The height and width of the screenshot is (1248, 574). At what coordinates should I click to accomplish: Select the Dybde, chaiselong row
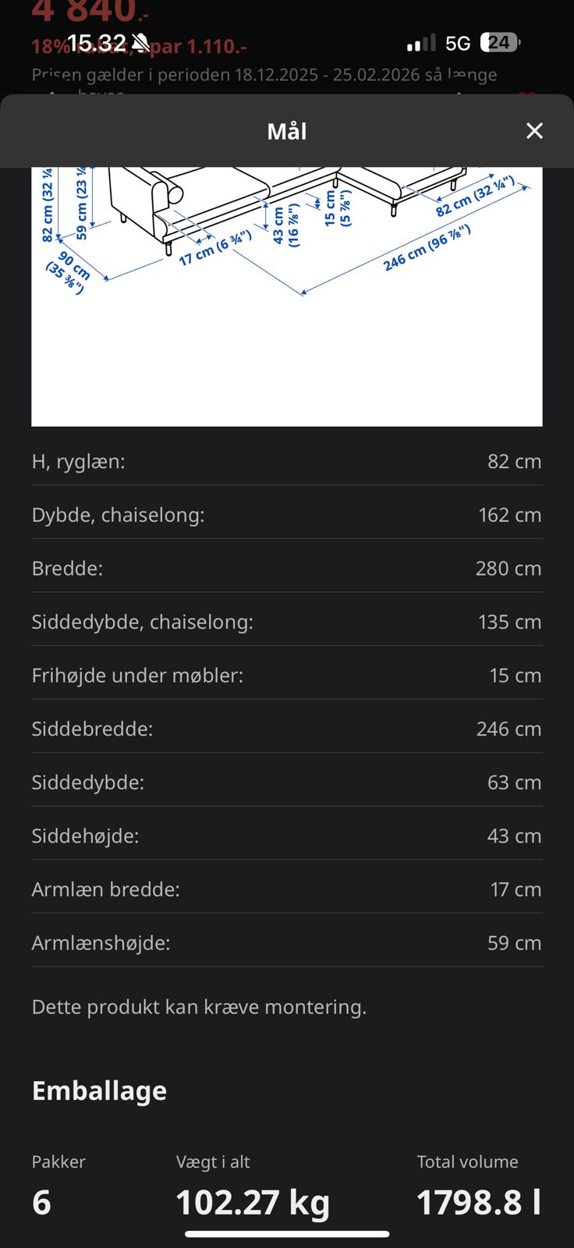point(287,515)
